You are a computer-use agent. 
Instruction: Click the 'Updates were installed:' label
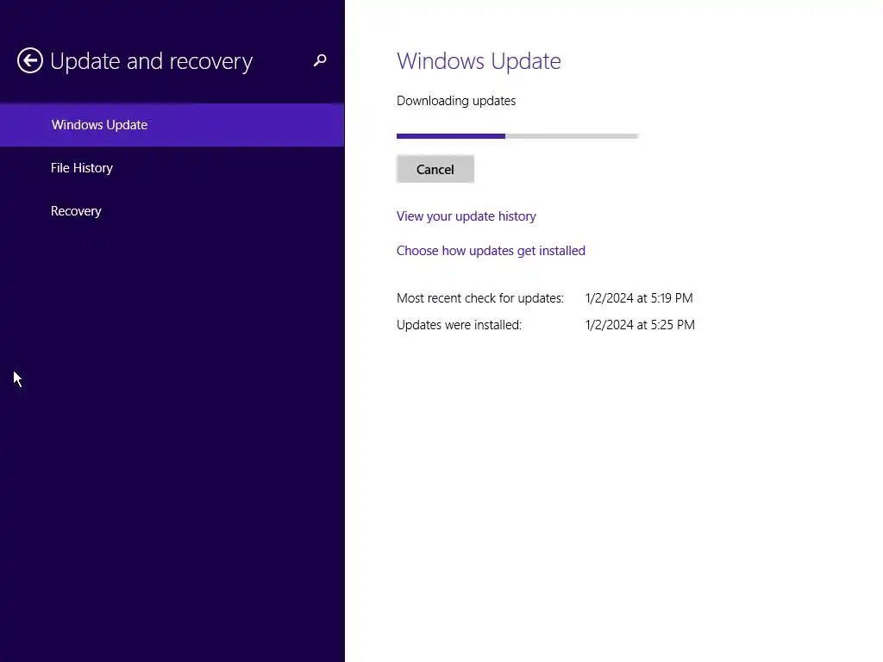click(459, 325)
